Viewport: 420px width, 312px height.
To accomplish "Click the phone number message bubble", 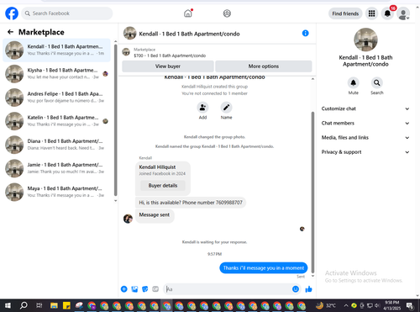I will click(191, 203).
